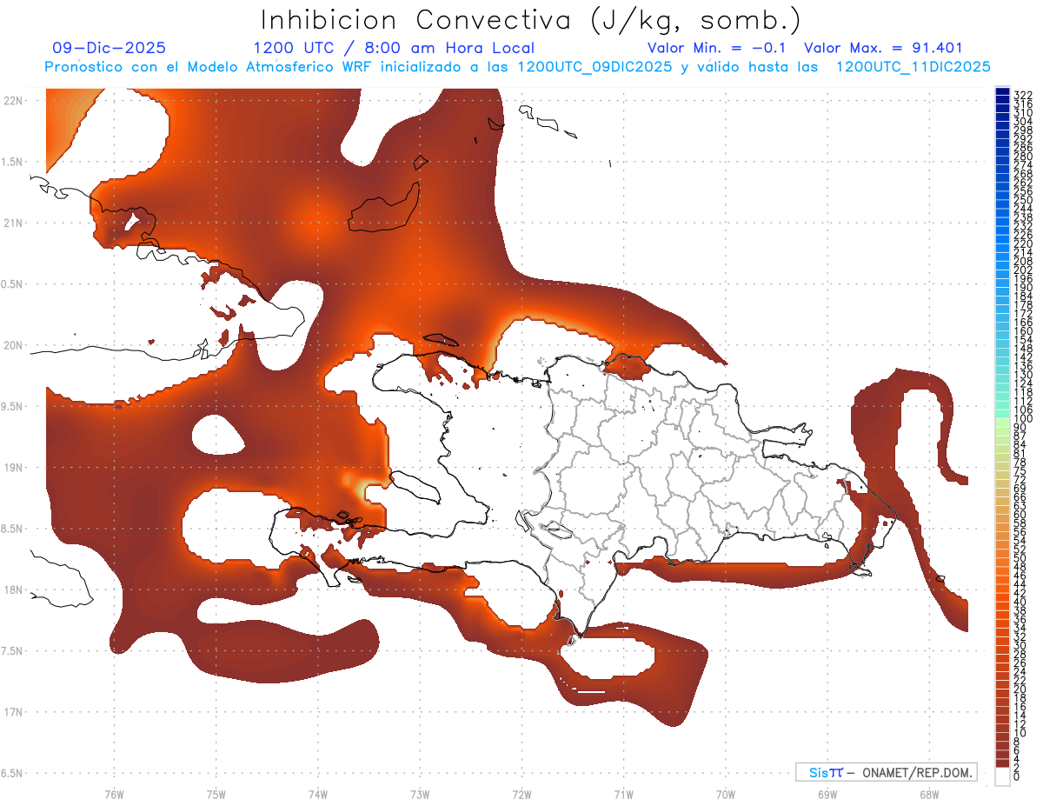This screenshot has width=1043, height=806.
Task: Select the "Valor Max. = 91.401" readout
Action: tap(883, 49)
